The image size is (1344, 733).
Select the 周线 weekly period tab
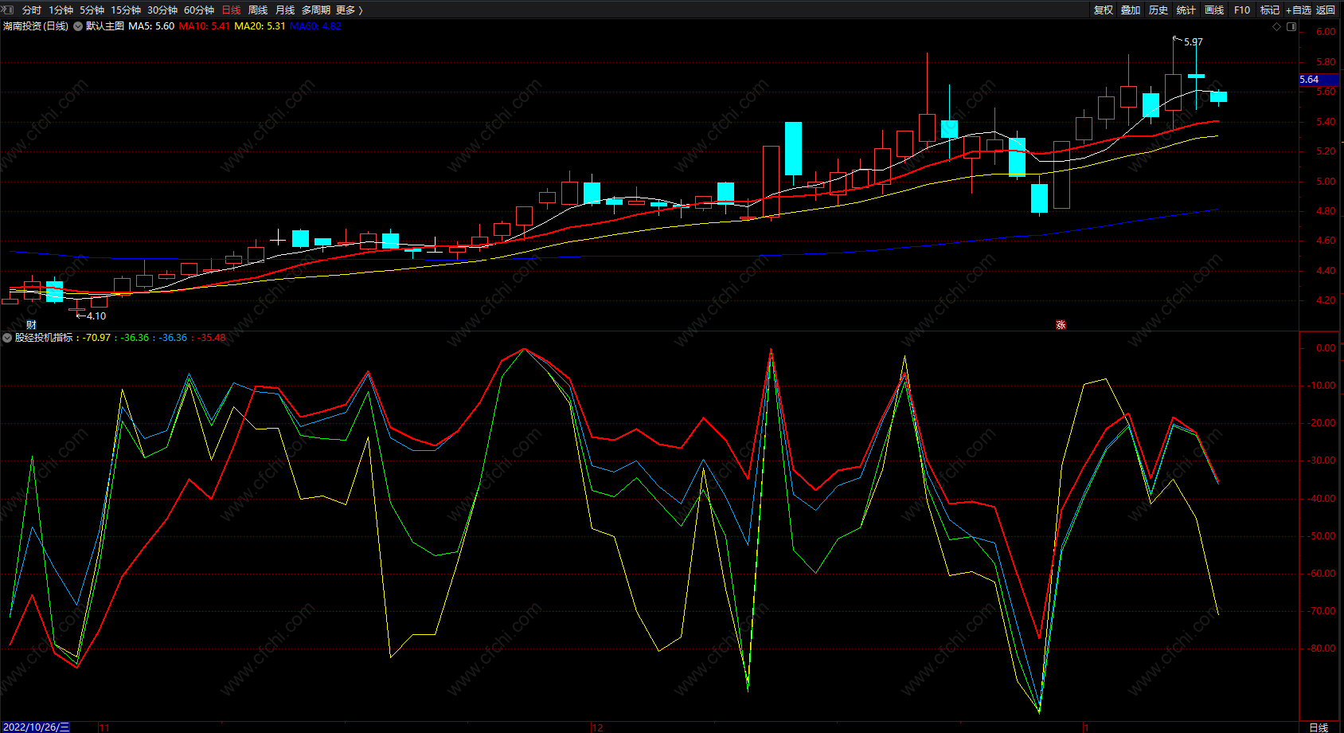[x=258, y=10]
